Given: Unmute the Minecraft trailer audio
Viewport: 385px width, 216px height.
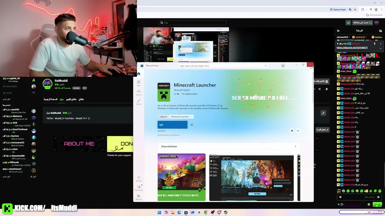Looking at the screenshot, I should click(x=298, y=131).
